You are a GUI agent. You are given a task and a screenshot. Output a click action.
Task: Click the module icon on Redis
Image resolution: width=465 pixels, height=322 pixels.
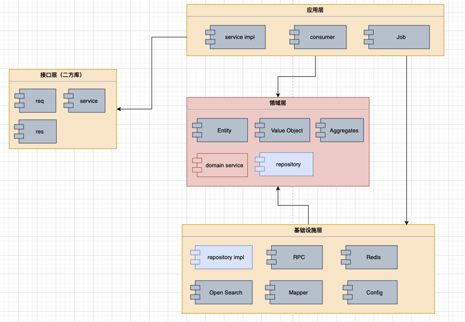346,257
